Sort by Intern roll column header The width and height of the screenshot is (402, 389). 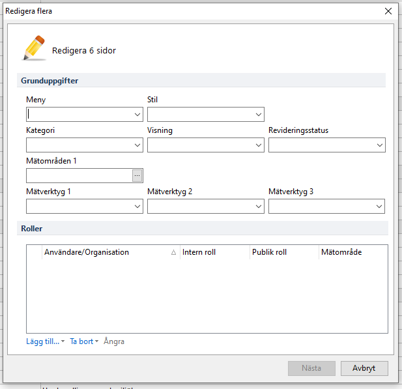pyautogui.click(x=214, y=252)
